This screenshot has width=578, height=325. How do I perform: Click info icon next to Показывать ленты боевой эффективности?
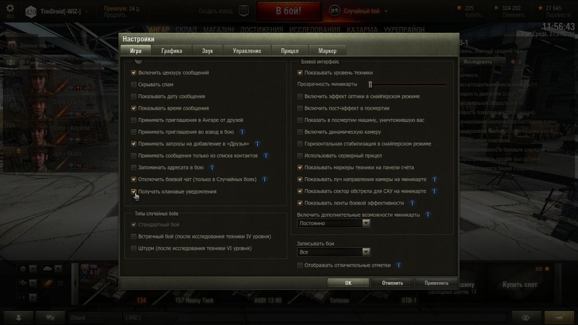(x=412, y=203)
